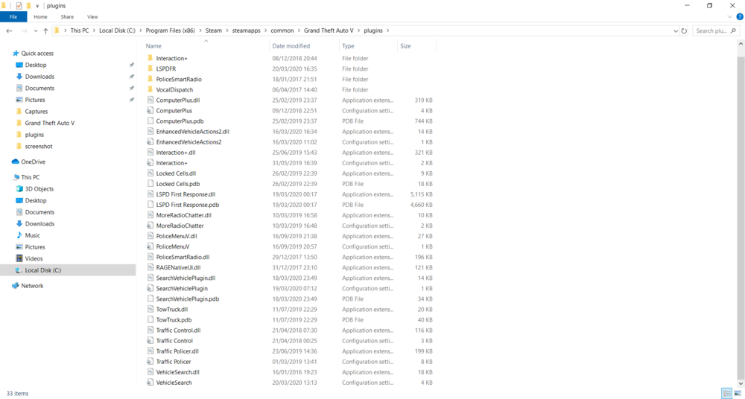Select screenshot folder in Quick access
The image size is (745, 399).
click(39, 147)
